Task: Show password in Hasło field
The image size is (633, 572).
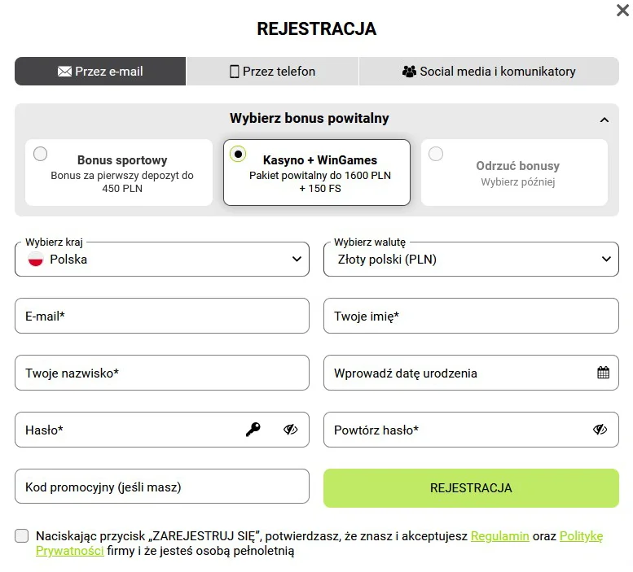Action: point(291,430)
